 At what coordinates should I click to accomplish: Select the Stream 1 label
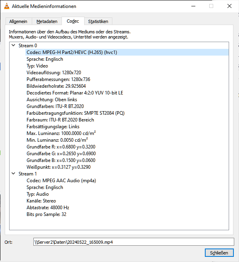tap(27, 174)
